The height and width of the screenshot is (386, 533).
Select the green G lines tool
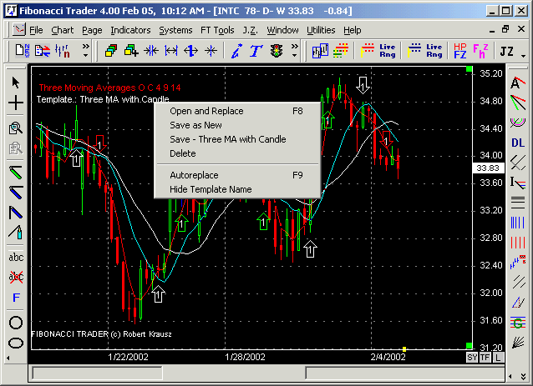[518, 323]
